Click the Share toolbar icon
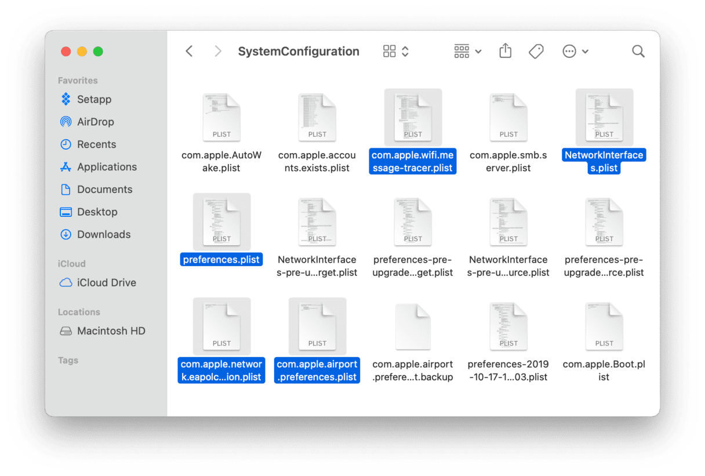Image resolution: width=705 pixels, height=476 pixels. coord(506,51)
